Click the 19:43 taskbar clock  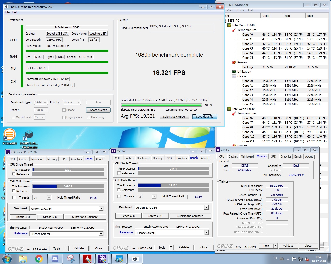pos(319,257)
